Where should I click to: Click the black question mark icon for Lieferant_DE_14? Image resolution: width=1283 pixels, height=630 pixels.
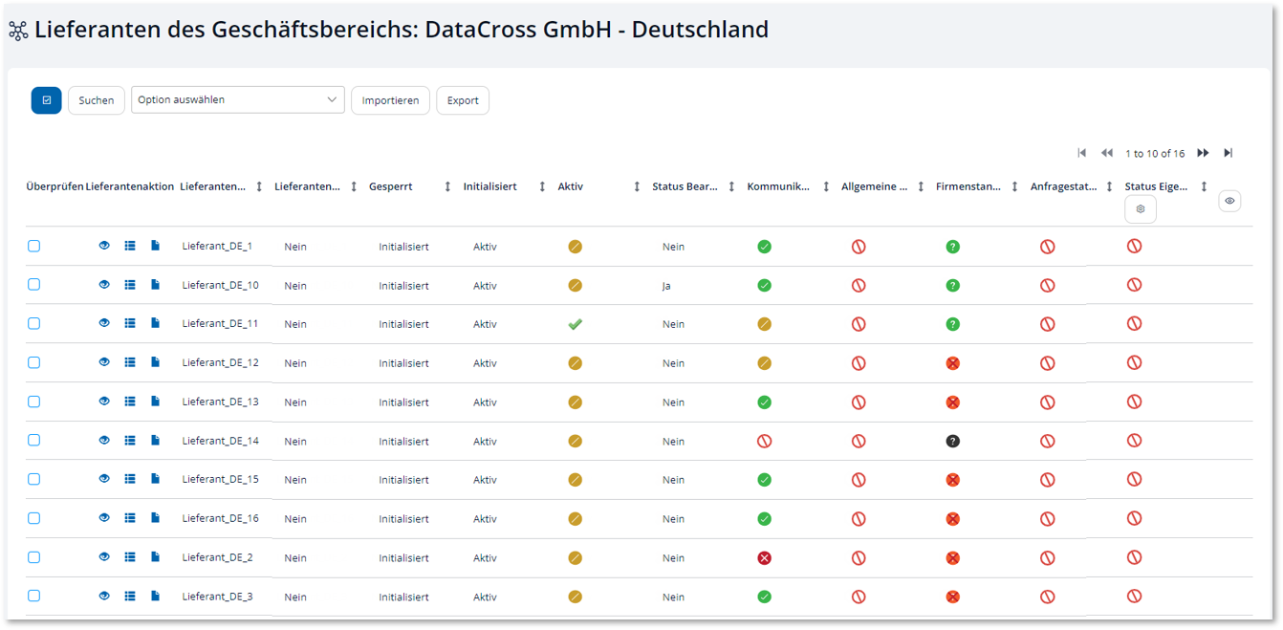(952, 441)
